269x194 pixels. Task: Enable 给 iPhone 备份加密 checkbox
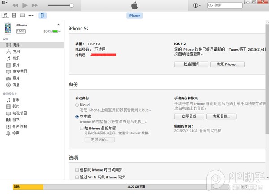[x=82, y=128]
